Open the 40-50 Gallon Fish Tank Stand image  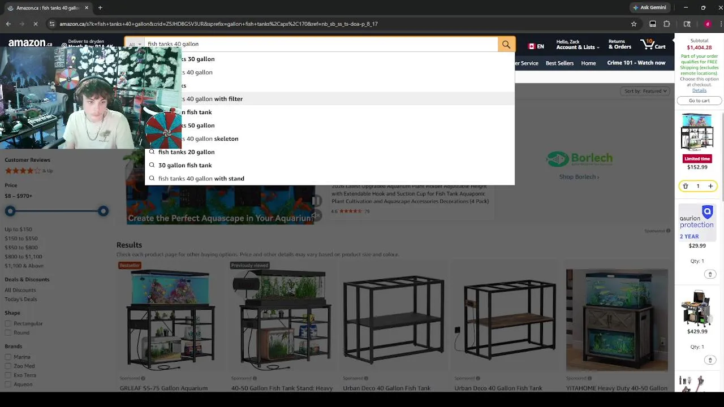(x=282, y=320)
